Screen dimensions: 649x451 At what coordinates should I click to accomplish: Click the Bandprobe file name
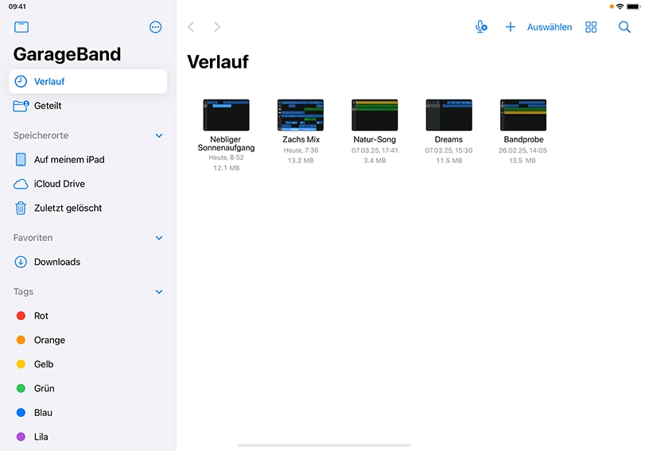[x=523, y=139]
